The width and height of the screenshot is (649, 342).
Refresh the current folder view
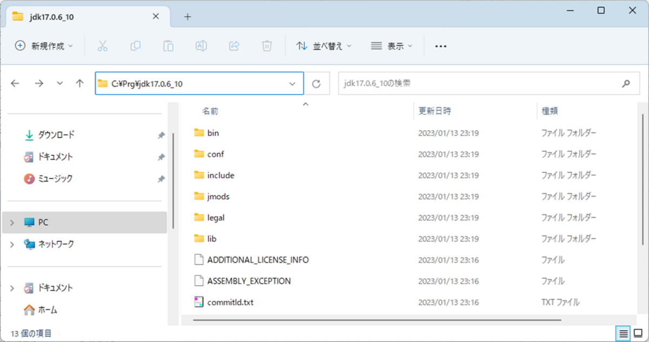317,84
